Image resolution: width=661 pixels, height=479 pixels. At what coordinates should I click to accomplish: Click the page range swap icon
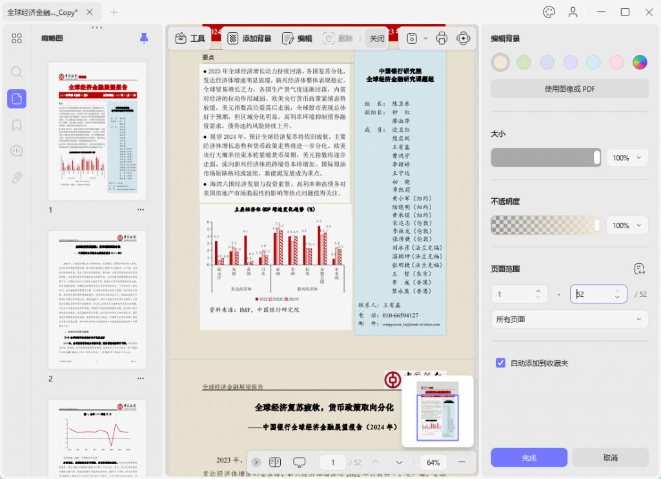coord(640,269)
